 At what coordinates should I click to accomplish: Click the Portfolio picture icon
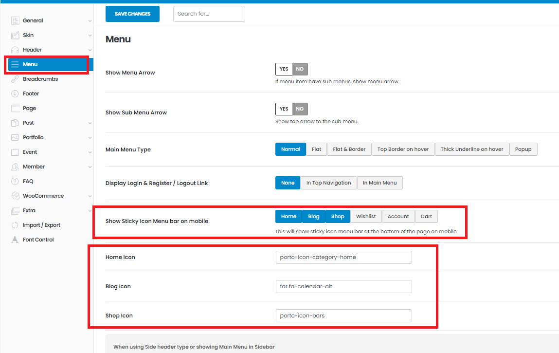tap(15, 138)
